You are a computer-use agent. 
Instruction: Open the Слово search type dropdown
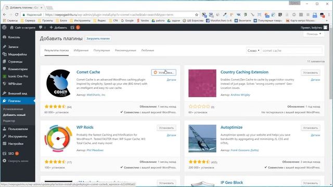coord(253,51)
